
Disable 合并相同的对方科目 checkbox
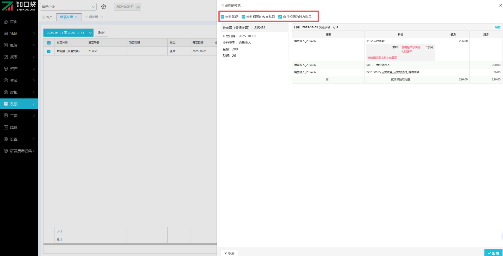point(280,17)
